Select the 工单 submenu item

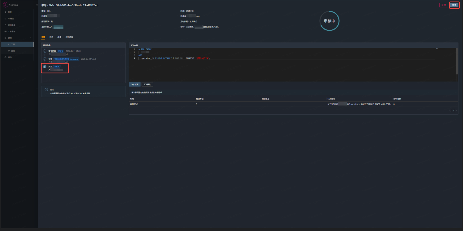click(x=18, y=44)
